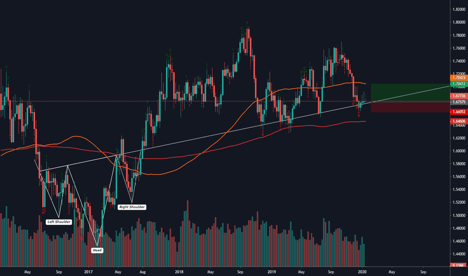Select the red 1.66052 stop price label

(459, 112)
